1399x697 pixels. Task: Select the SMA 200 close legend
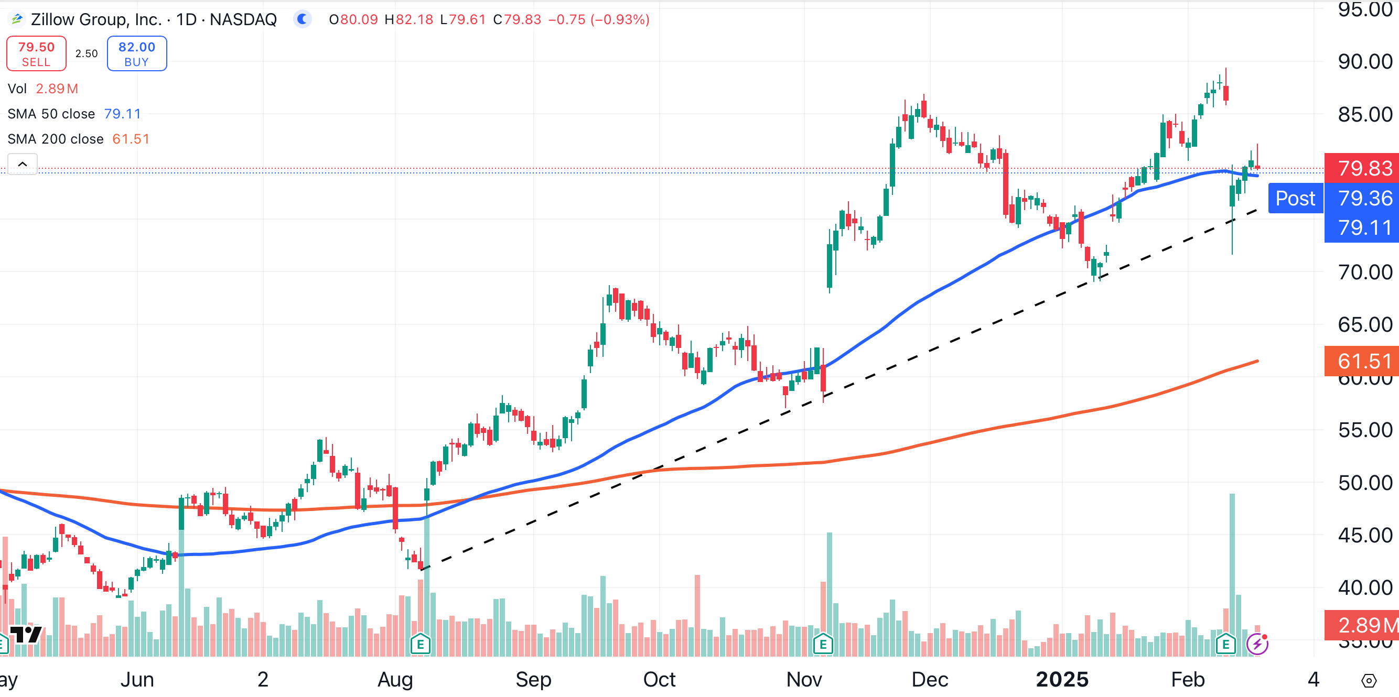56,139
